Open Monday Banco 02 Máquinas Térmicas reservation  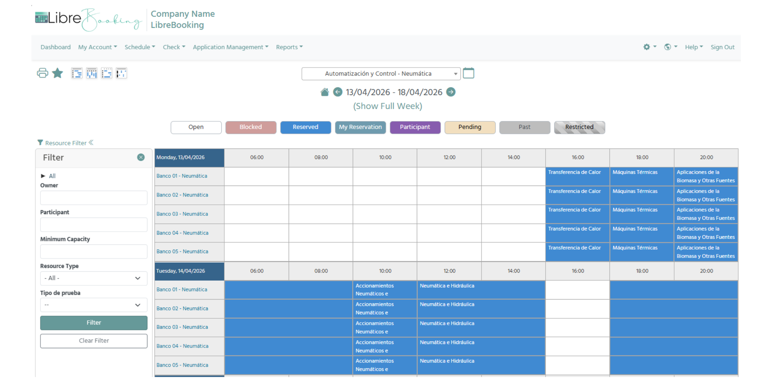642,195
